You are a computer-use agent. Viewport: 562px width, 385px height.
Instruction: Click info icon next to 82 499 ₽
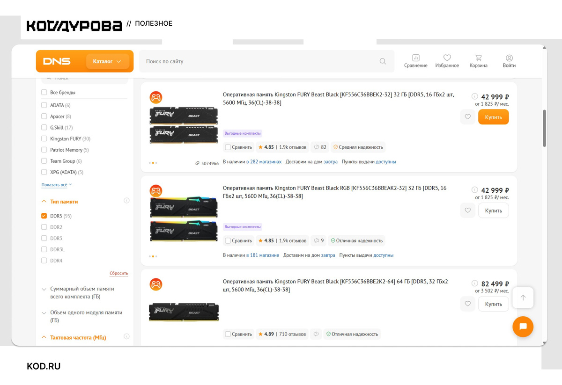click(x=474, y=283)
